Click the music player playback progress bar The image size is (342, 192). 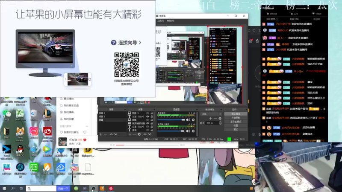(x=147, y=145)
